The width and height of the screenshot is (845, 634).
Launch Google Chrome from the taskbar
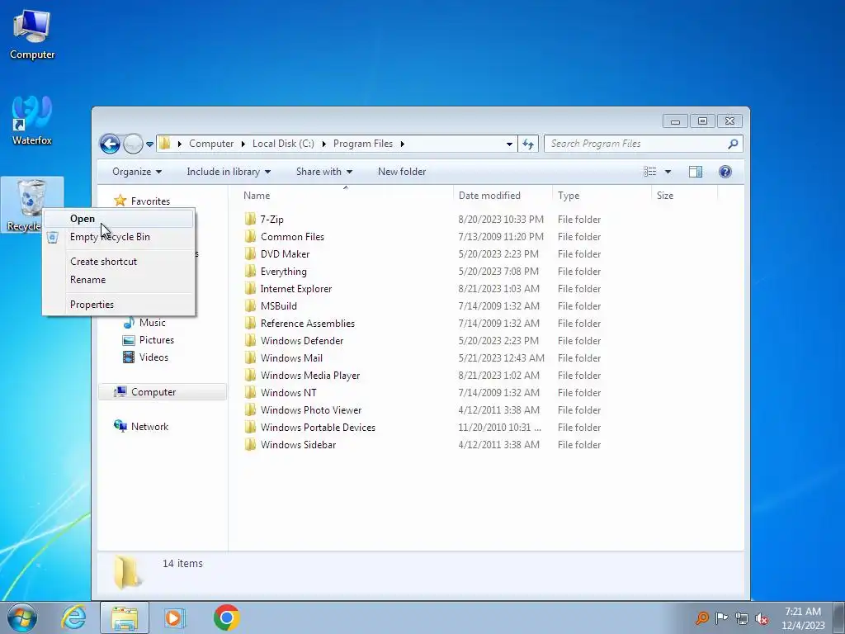click(226, 617)
